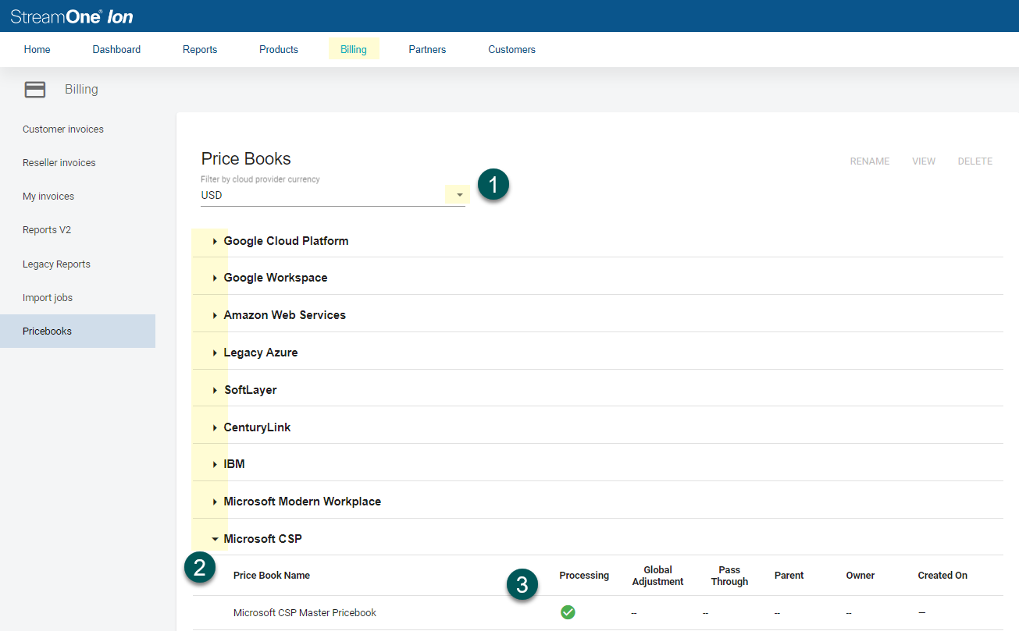Collapse the Microsoft CSP section
This screenshot has width=1019, height=631.
click(x=215, y=539)
